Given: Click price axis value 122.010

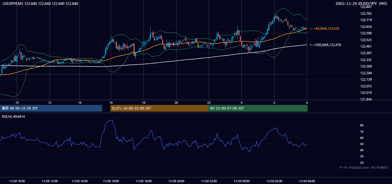Looking at the screenshot, I should point(365,93).
